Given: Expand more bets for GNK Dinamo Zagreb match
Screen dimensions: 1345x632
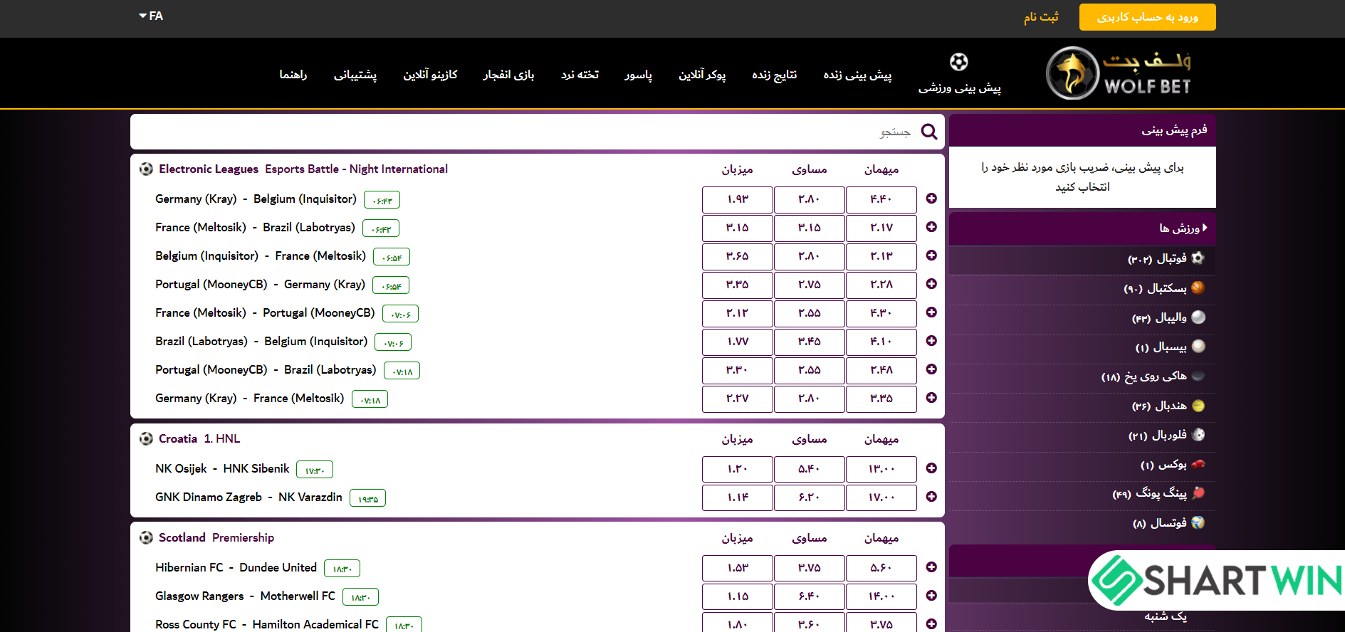Looking at the screenshot, I should [x=931, y=497].
